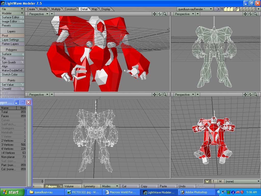Select the third layer slot in the layer bank
Viewport: 261px width, 196px height.
tap(231, 9)
